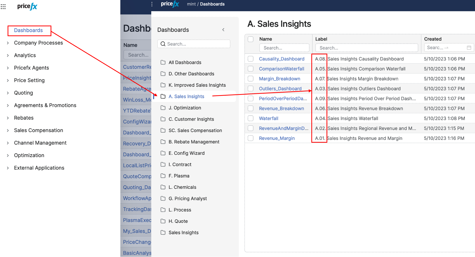Click the Name column search field
The width and height of the screenshot is (475, 257).
pyautogui.click(x=284, y=48)
